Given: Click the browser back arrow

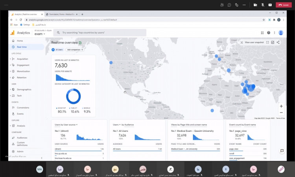Looking at the screenshot, I should point(11,20).
